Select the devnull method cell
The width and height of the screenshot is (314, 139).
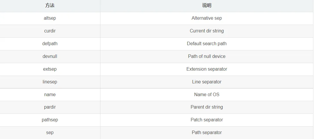click(50, 56)
